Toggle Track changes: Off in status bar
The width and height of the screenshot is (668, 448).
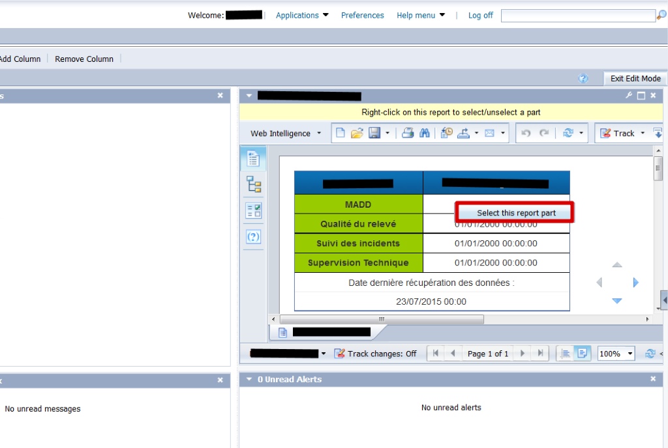click(376, 354)
